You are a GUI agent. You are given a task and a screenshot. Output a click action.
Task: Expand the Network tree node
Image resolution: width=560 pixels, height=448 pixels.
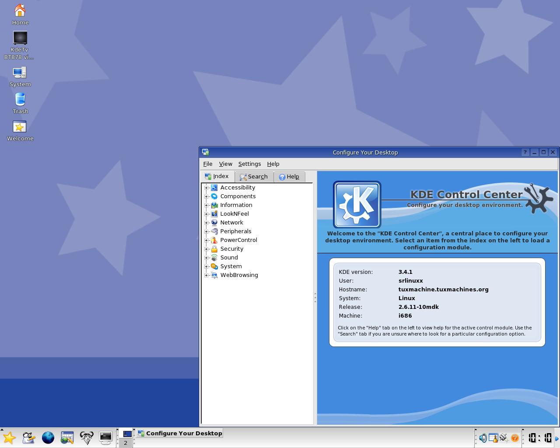click(206, 223)
